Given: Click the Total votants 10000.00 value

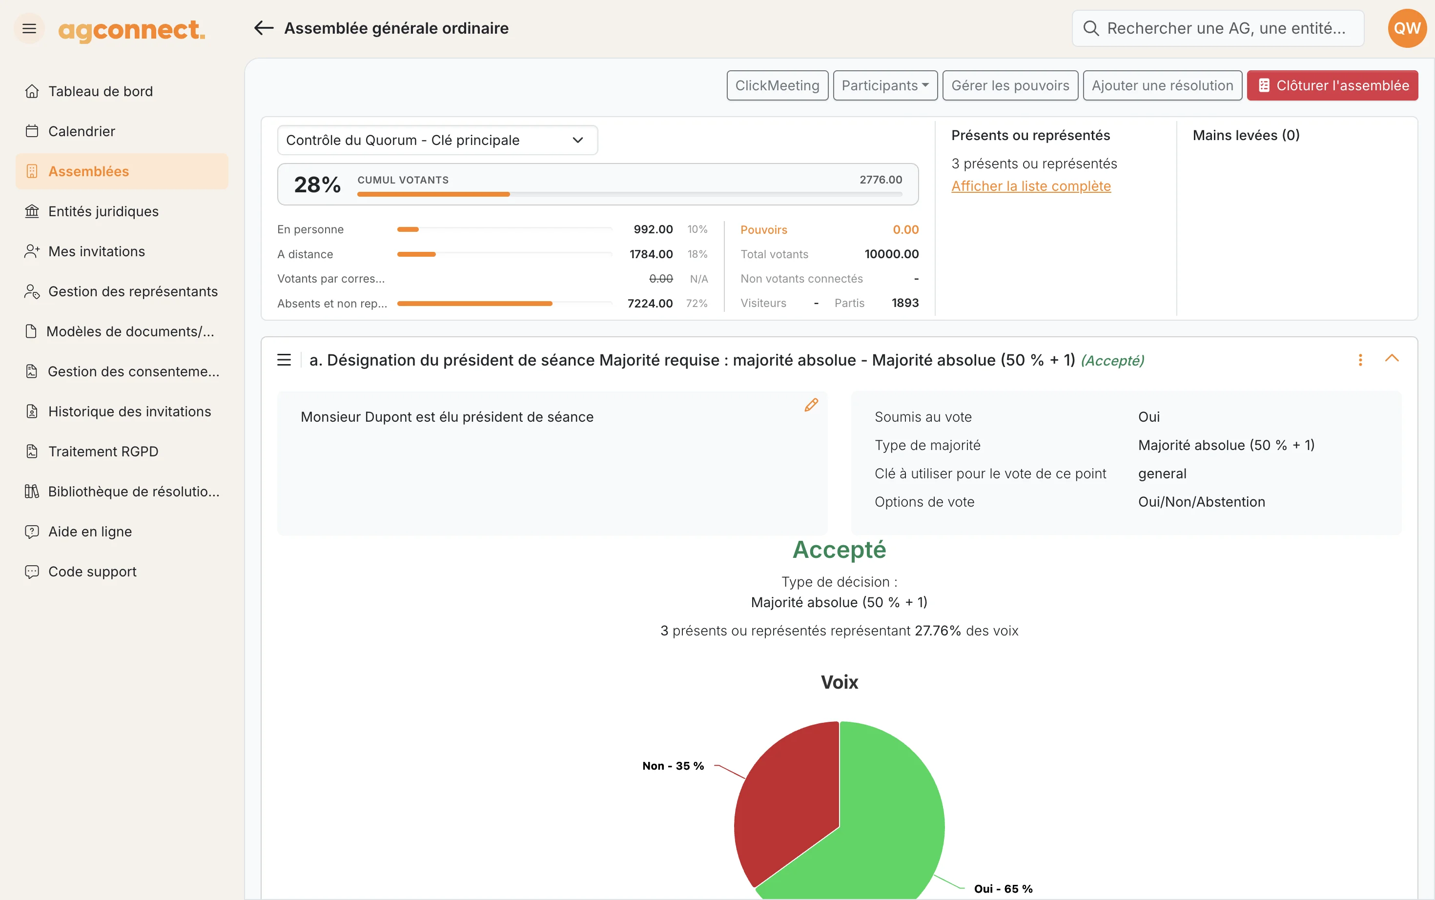Looking at the screenshot, I should tap(891, 254).
